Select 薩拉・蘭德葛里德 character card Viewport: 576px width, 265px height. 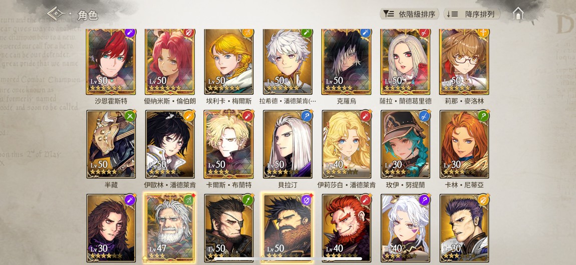[405, 62]
